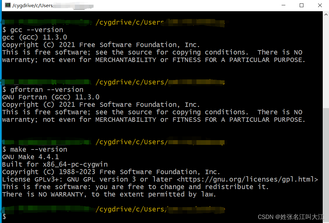Close the Cygwin terminal window
The width and height of the screenshot is (329, 223).
pos(319,5)
